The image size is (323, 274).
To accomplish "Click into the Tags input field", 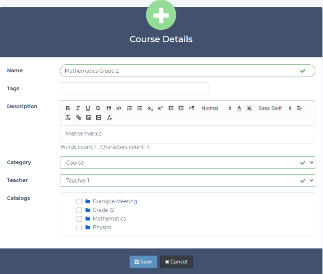I will 134,89.
